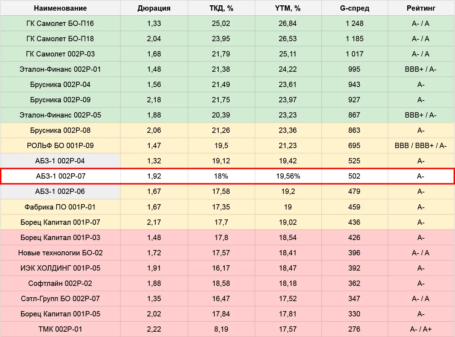Click the Брусника 002Р-08 name cell
The width and height of the screenshot is (455, 337).
(x=60, y=130)
